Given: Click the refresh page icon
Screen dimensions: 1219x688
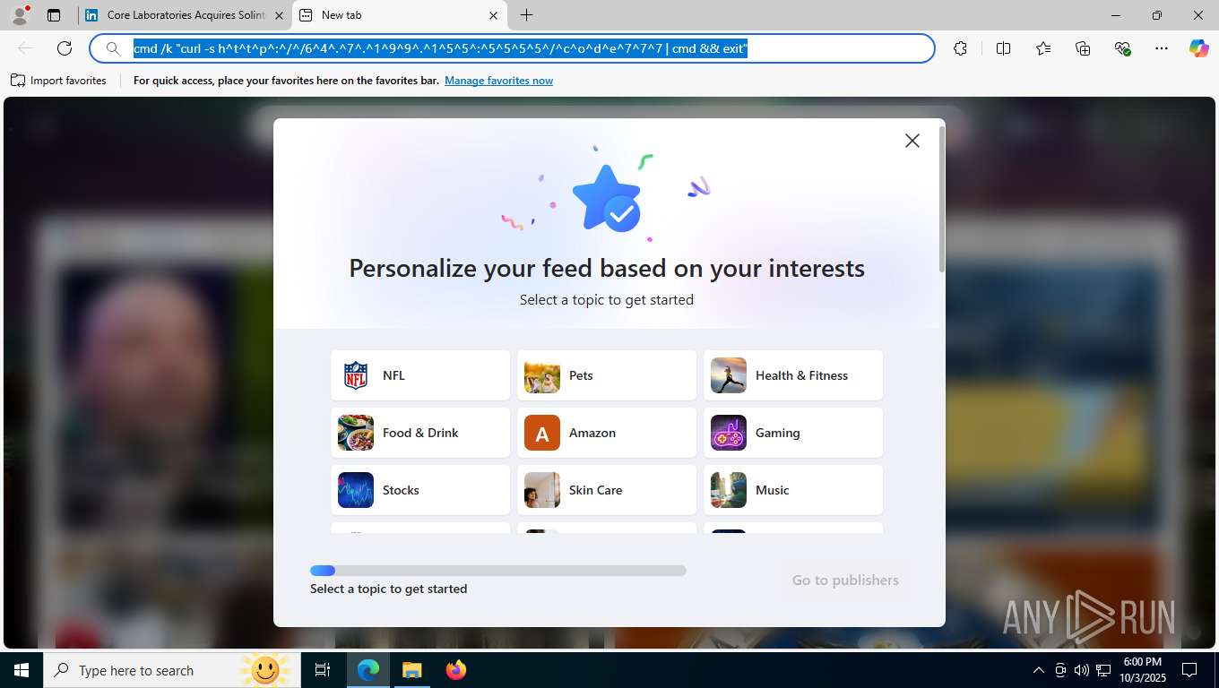Looking at the screenshot, I should click(65, 48).
